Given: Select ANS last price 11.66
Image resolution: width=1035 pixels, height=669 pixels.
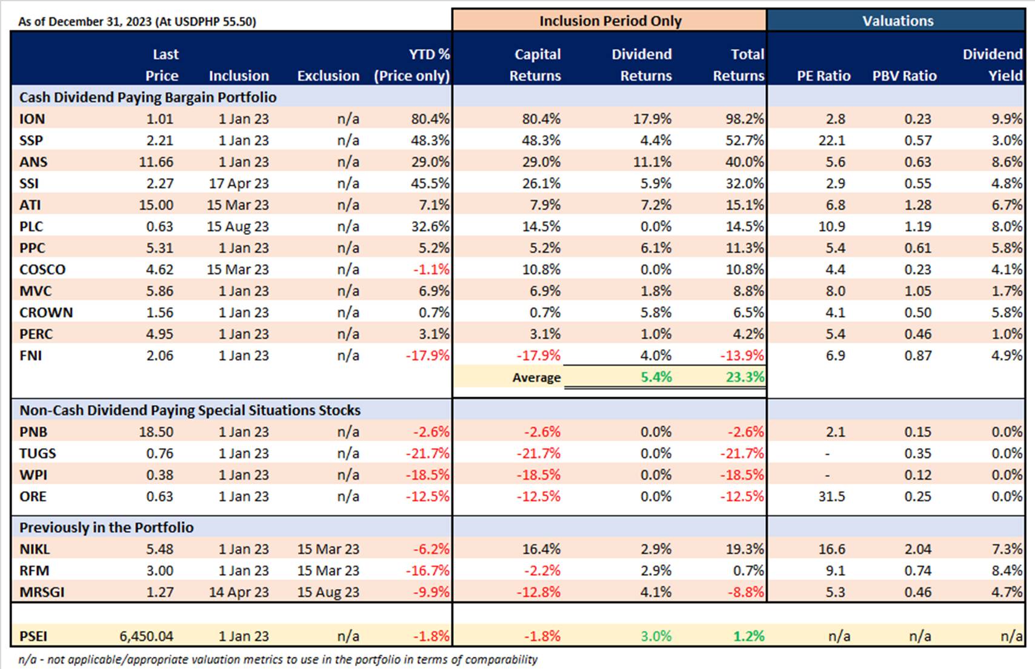Looking at the screenshot, I should pos(156,162).
